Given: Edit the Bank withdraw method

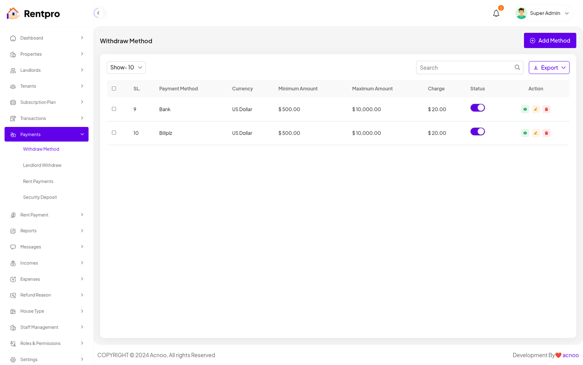Looking at the screenshot, I should [536, 109].
